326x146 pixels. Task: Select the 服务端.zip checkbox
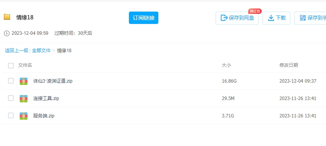pyautogui.click(x=11, y=115)
